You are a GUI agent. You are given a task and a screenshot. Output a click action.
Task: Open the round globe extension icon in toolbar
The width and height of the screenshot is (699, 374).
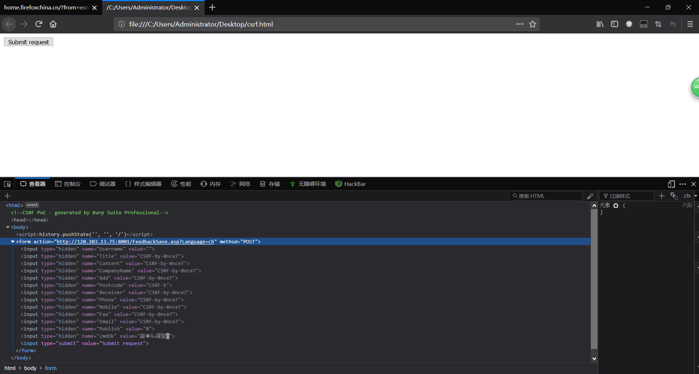coord(629,24)
